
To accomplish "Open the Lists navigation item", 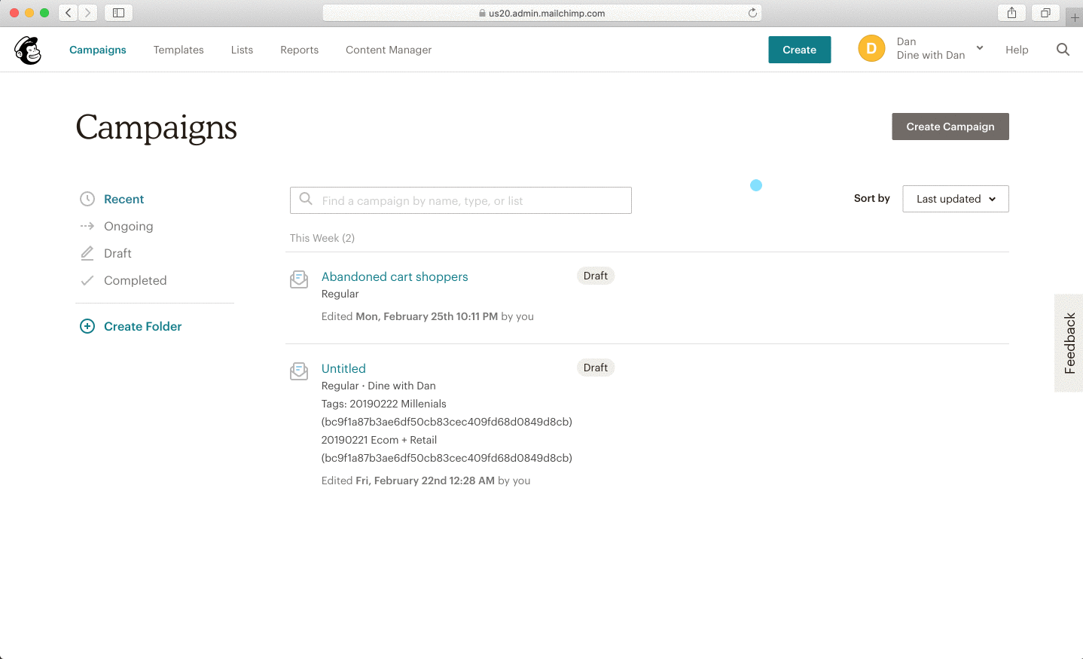I will [242, 50].
